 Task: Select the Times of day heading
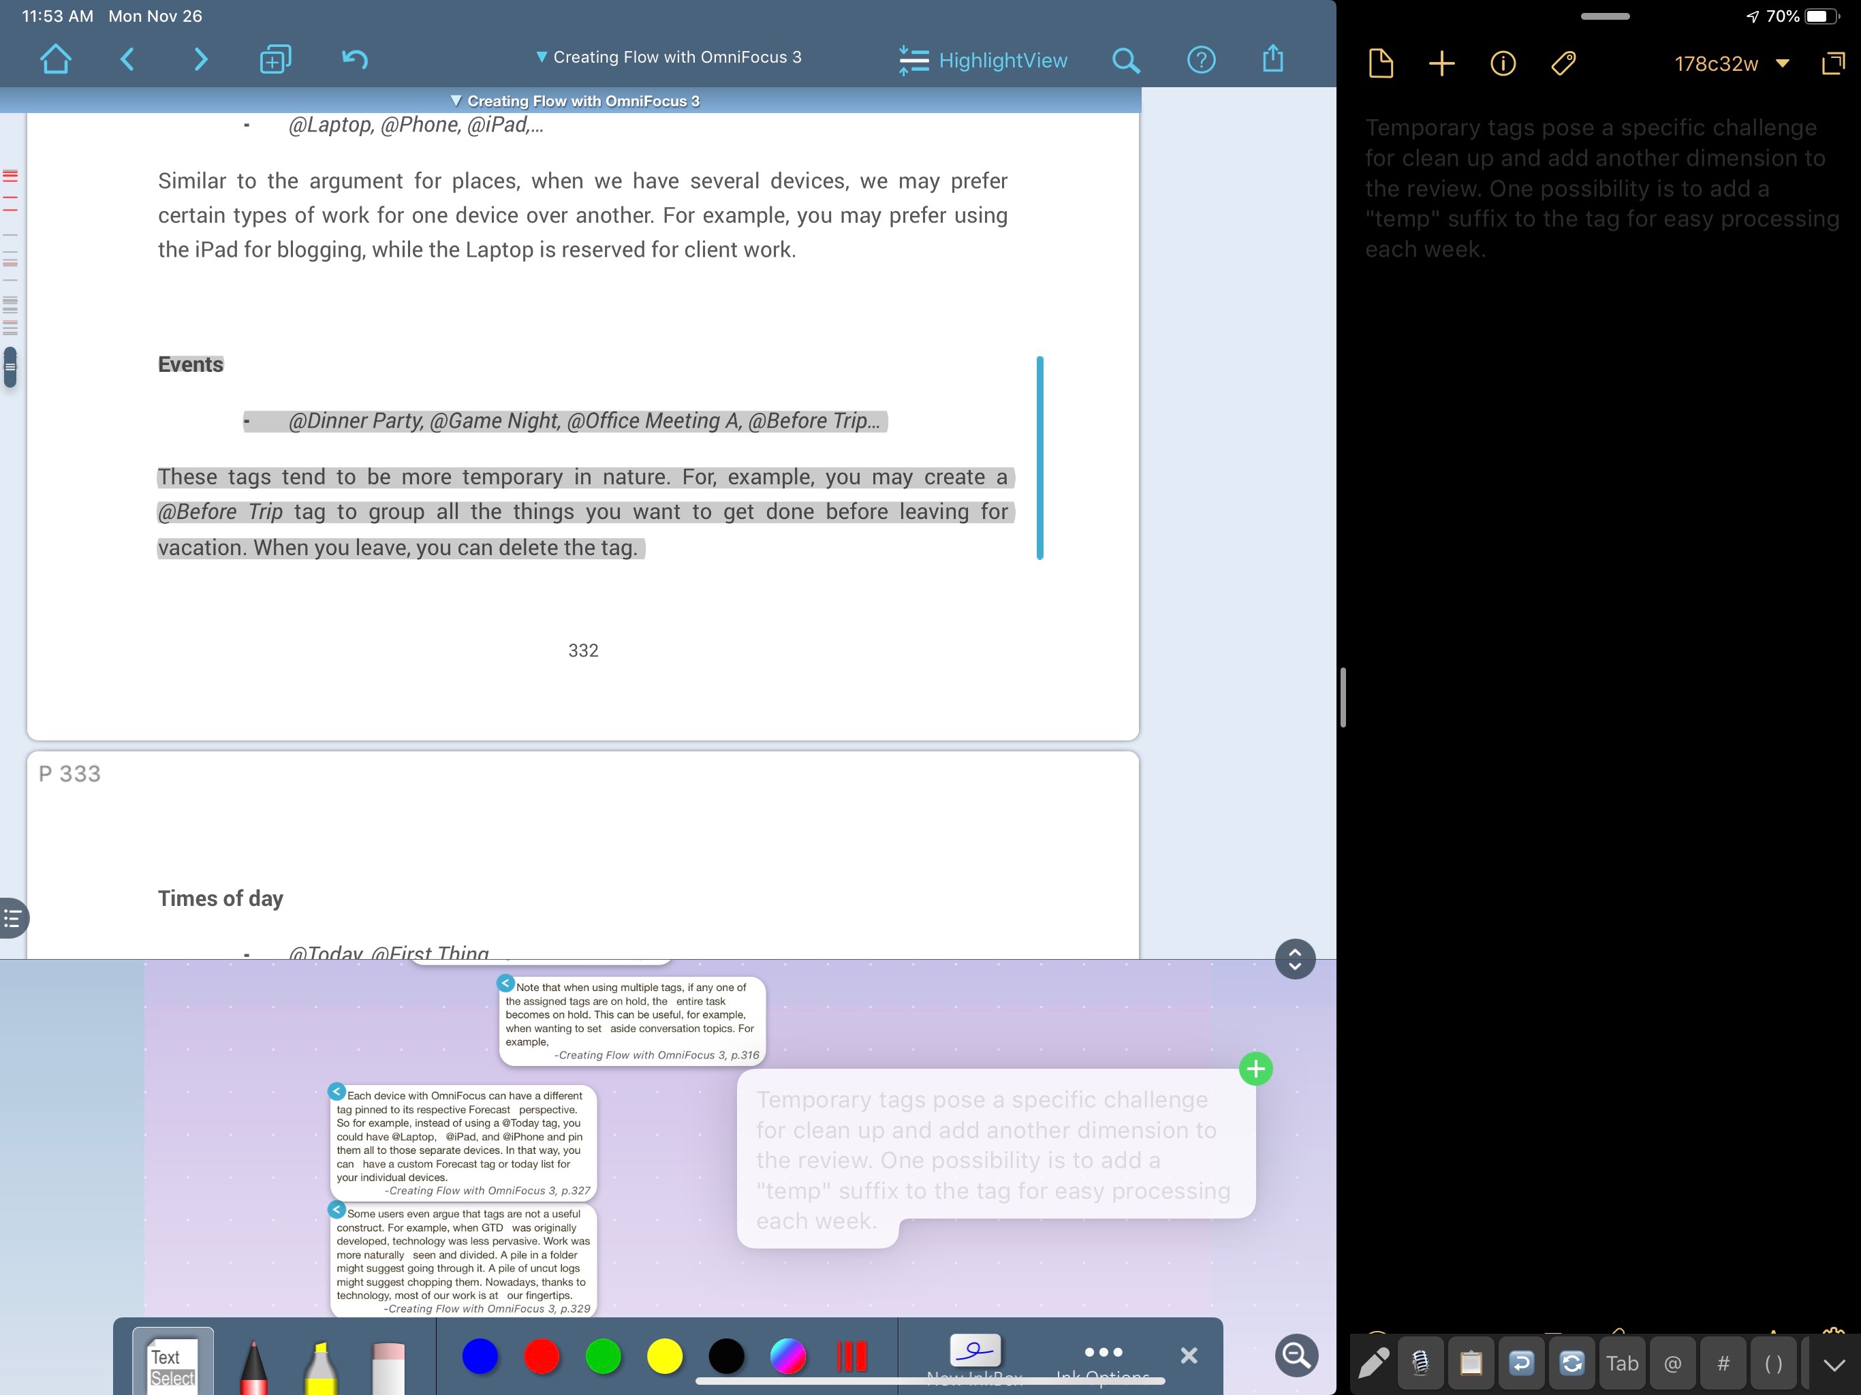point(221,898)
